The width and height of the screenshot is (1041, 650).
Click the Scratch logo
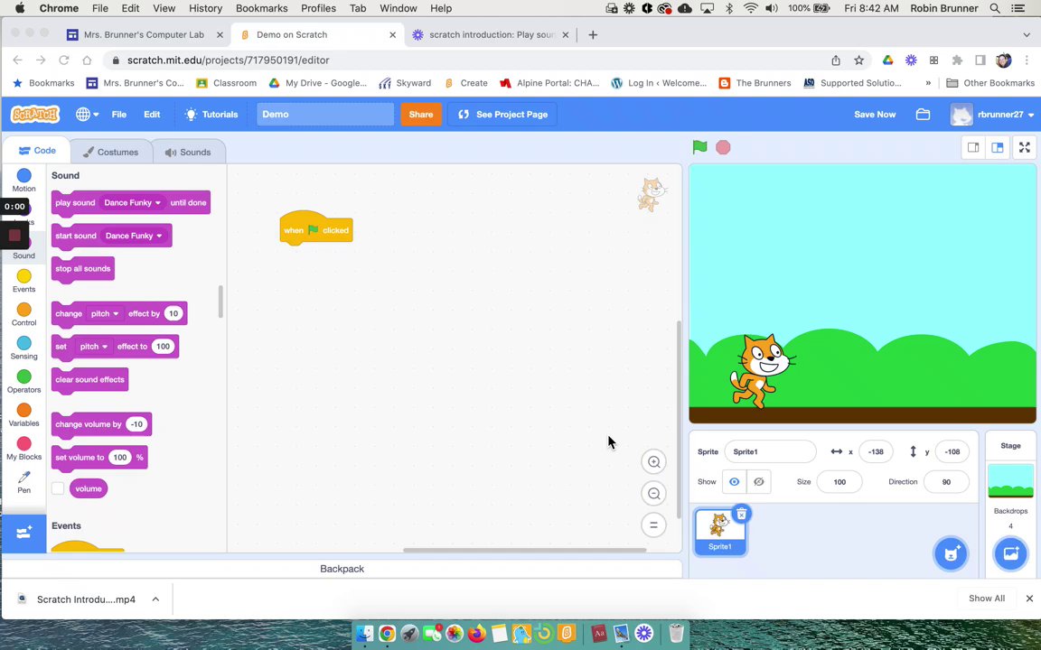point(35,114)
